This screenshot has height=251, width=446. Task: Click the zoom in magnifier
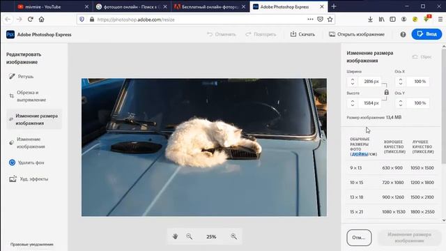(234, 236)
